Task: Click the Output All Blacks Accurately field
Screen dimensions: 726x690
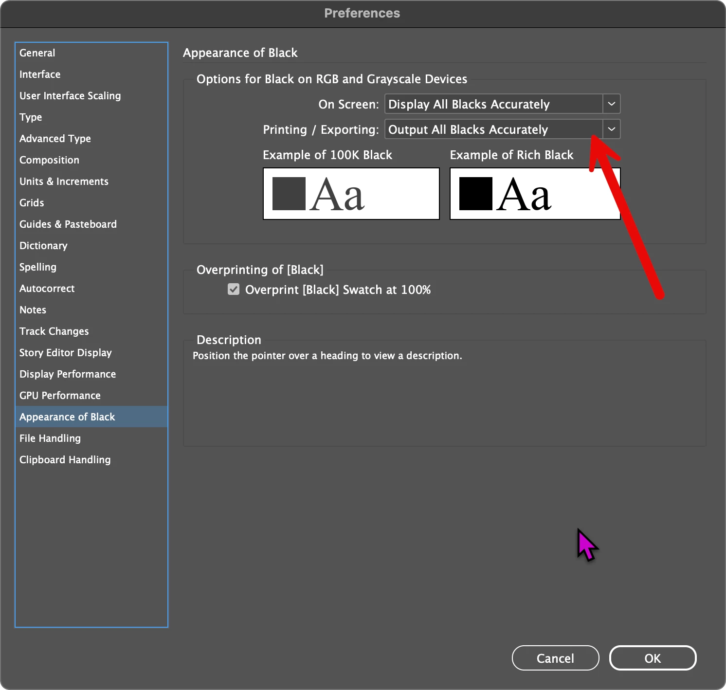Action: pos(494,129)
